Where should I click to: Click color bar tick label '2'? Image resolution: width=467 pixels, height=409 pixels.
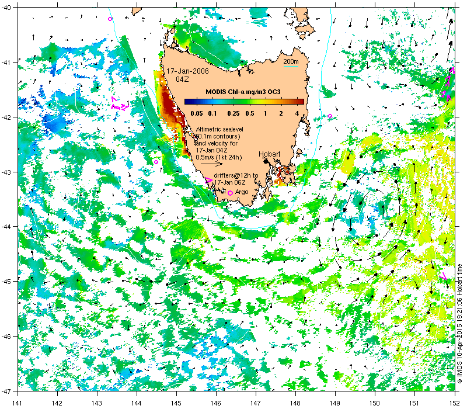point(281,113)
